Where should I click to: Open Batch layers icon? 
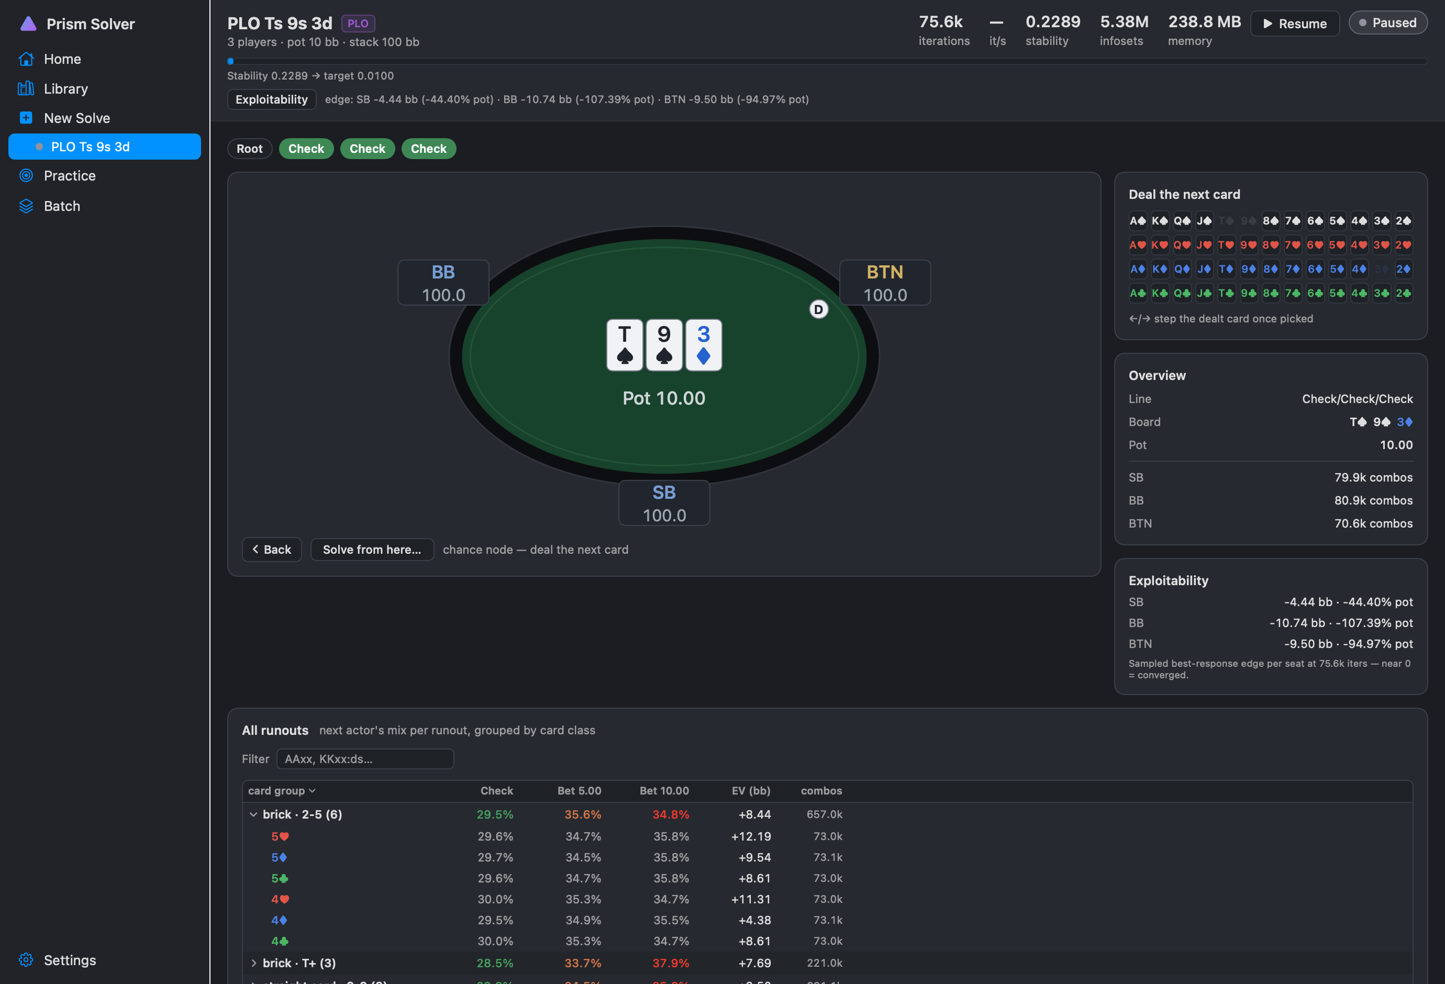(x=26, y=206)
